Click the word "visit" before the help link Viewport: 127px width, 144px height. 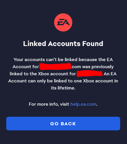[65, 104]
